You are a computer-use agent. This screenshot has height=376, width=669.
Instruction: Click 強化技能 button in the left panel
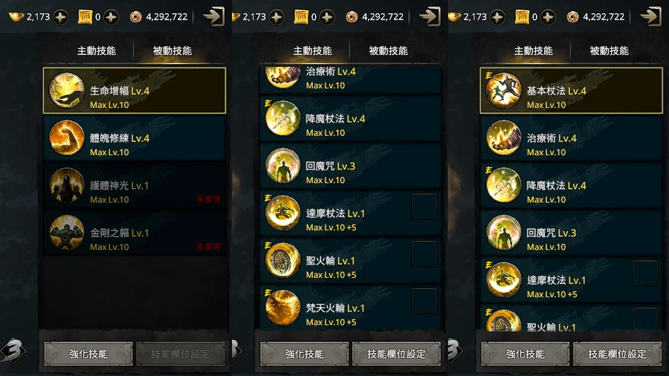tap(88, 354)
